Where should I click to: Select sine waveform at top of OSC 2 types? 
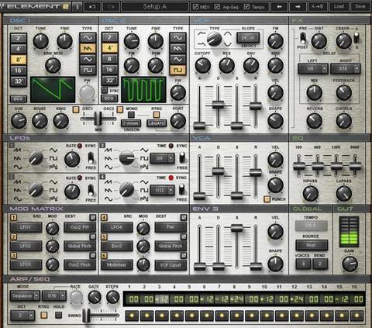[177, 38]
